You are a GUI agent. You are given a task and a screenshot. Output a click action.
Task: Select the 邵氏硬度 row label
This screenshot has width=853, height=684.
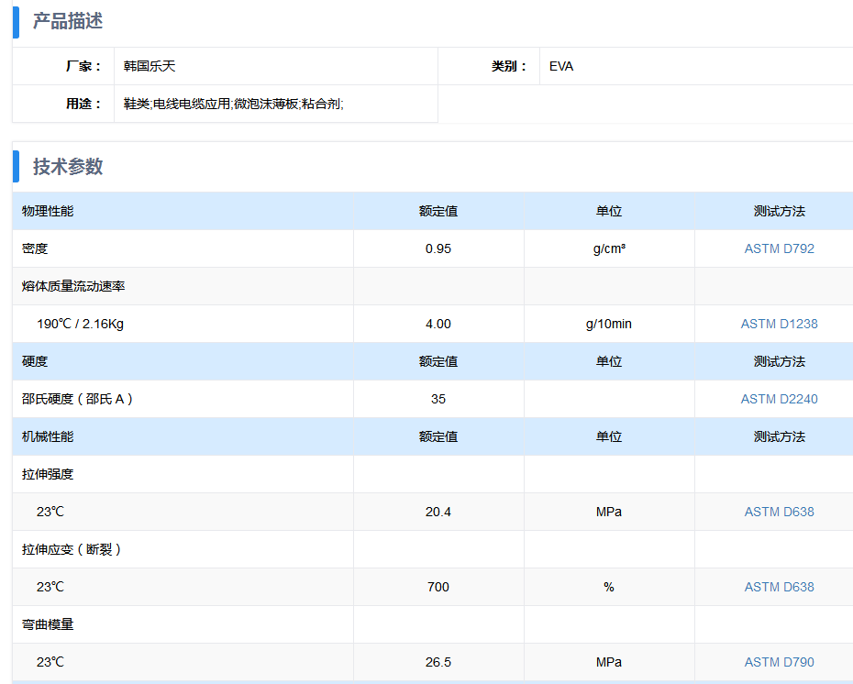78,399
